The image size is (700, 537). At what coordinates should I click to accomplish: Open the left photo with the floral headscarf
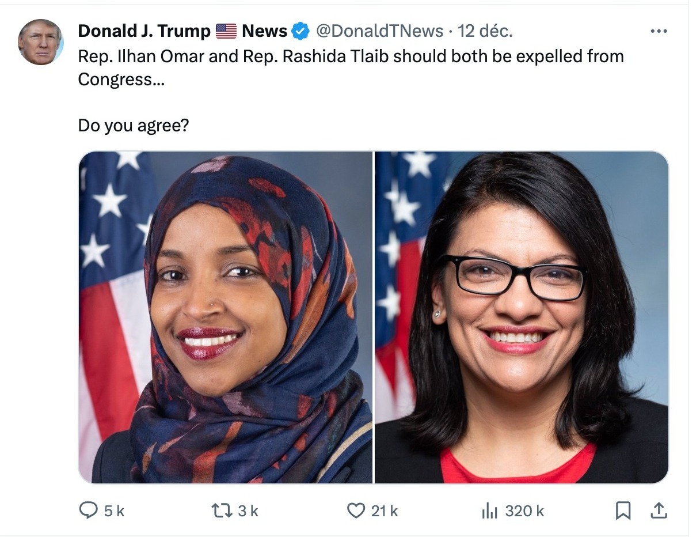coord(226,317)
